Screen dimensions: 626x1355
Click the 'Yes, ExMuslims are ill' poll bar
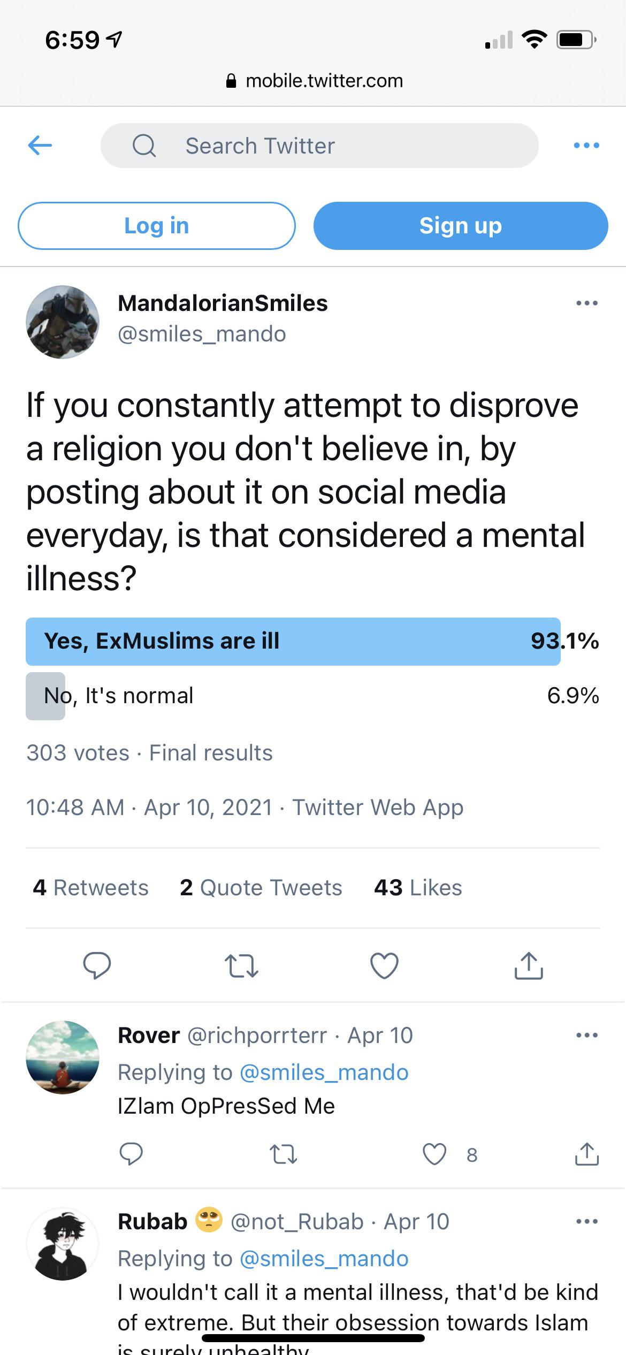[293, 641]
